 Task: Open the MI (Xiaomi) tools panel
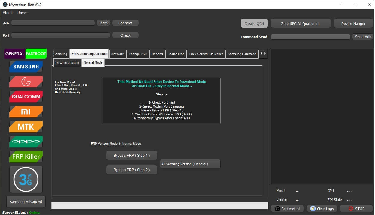tap(26, 111)
